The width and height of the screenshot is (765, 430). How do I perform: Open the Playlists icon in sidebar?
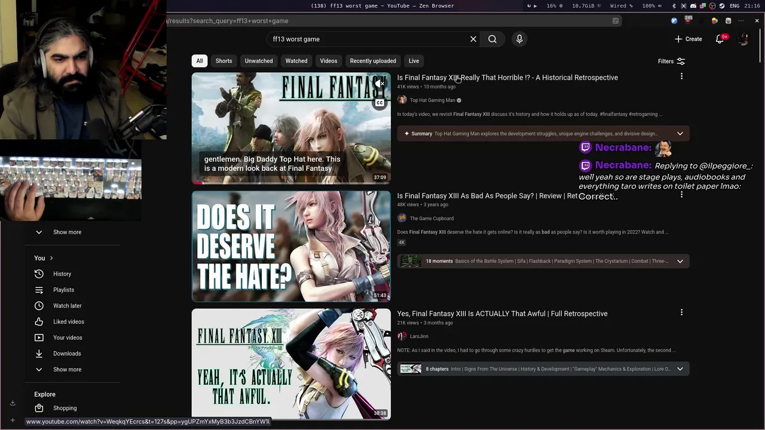click(x=39, y=290)
